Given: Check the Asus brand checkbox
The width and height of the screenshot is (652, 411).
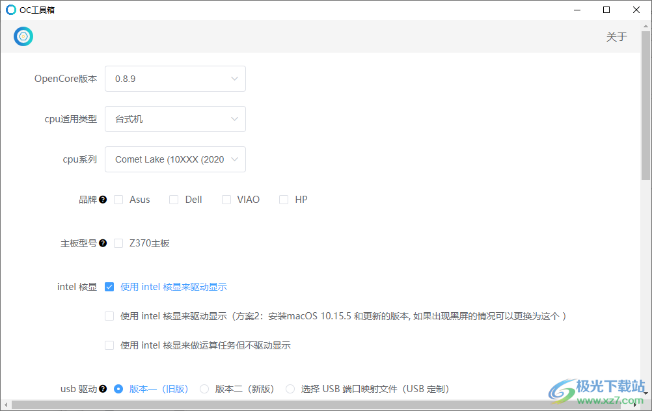Looking at the screenshot, I should (x=118, y=200).
